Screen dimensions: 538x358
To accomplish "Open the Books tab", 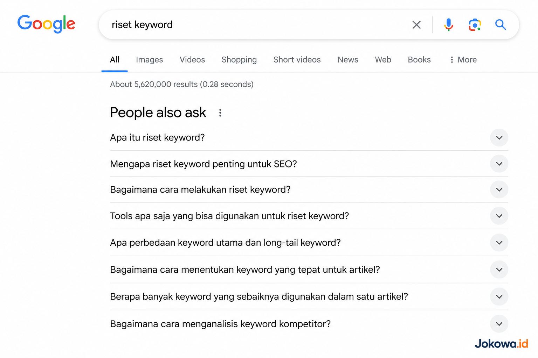I will click(419, 60).
